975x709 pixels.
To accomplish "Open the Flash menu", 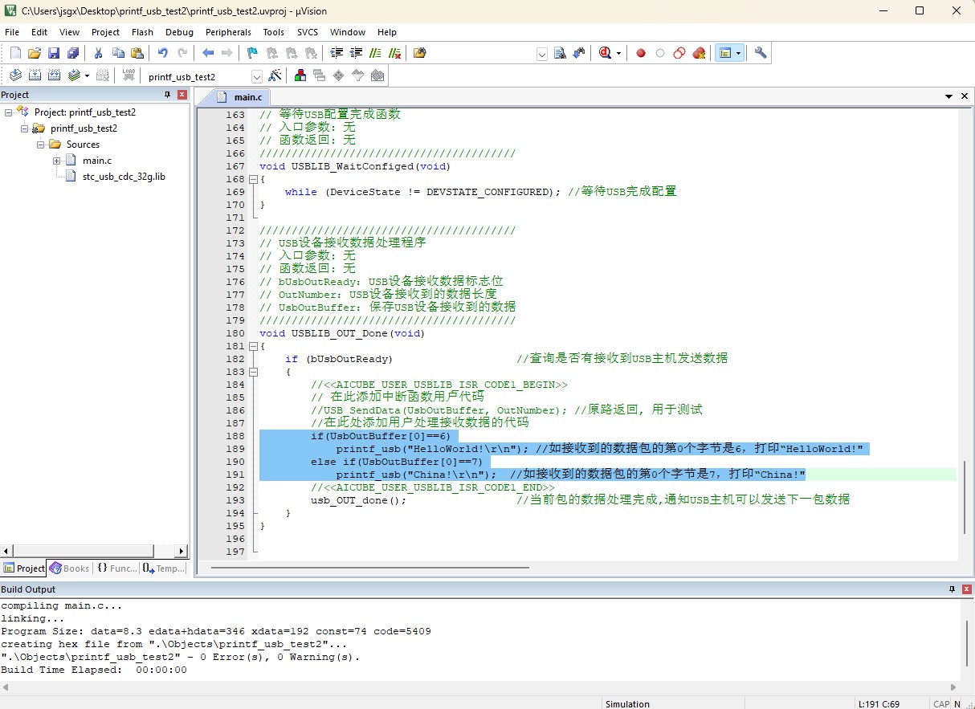I will [142, 32].
